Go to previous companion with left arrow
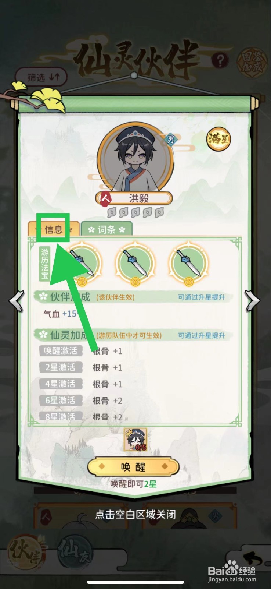Screen dimensions: 271x589 tap(17, 301)
